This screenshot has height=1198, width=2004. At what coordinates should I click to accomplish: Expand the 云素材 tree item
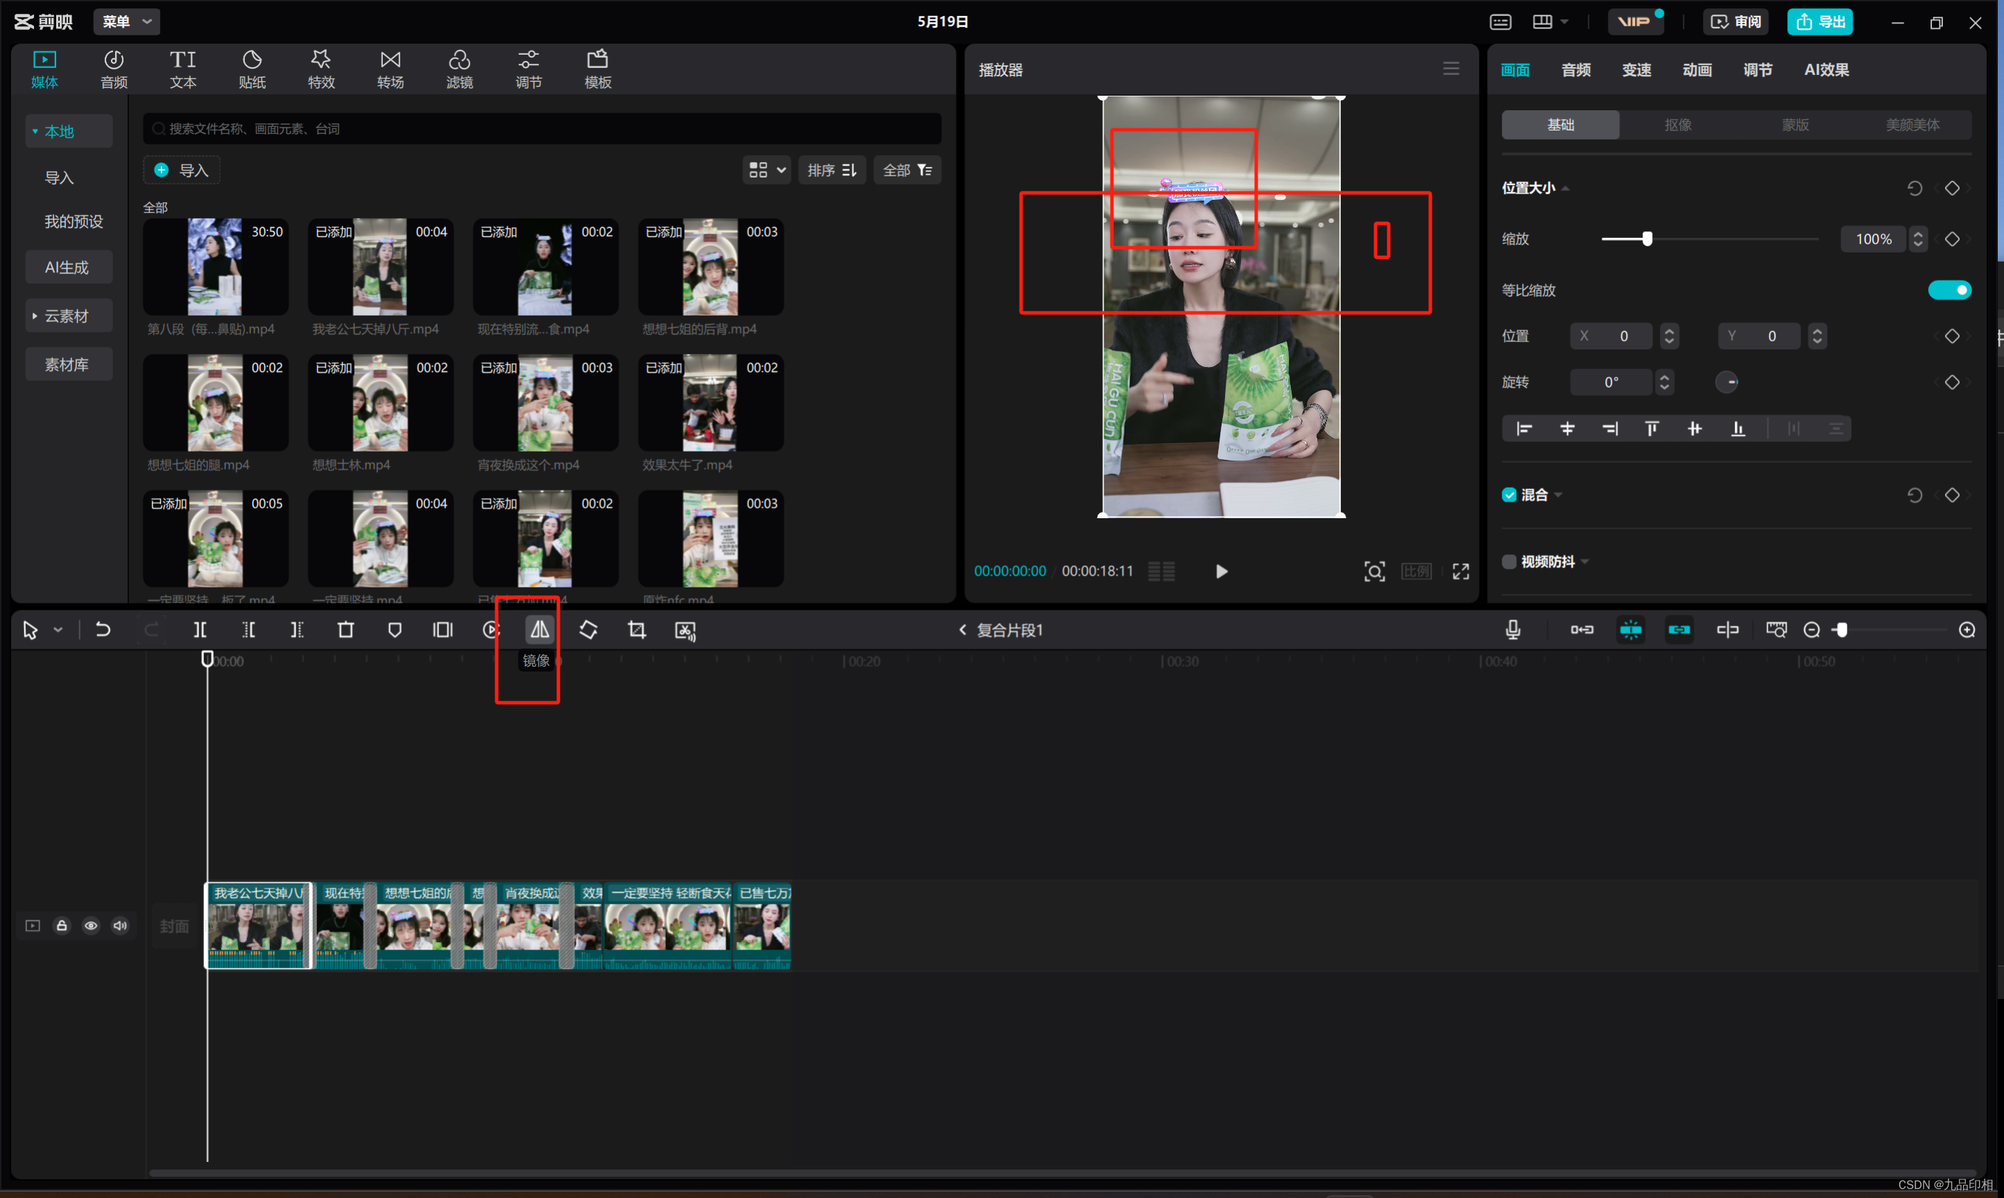[x=35, y=316]
